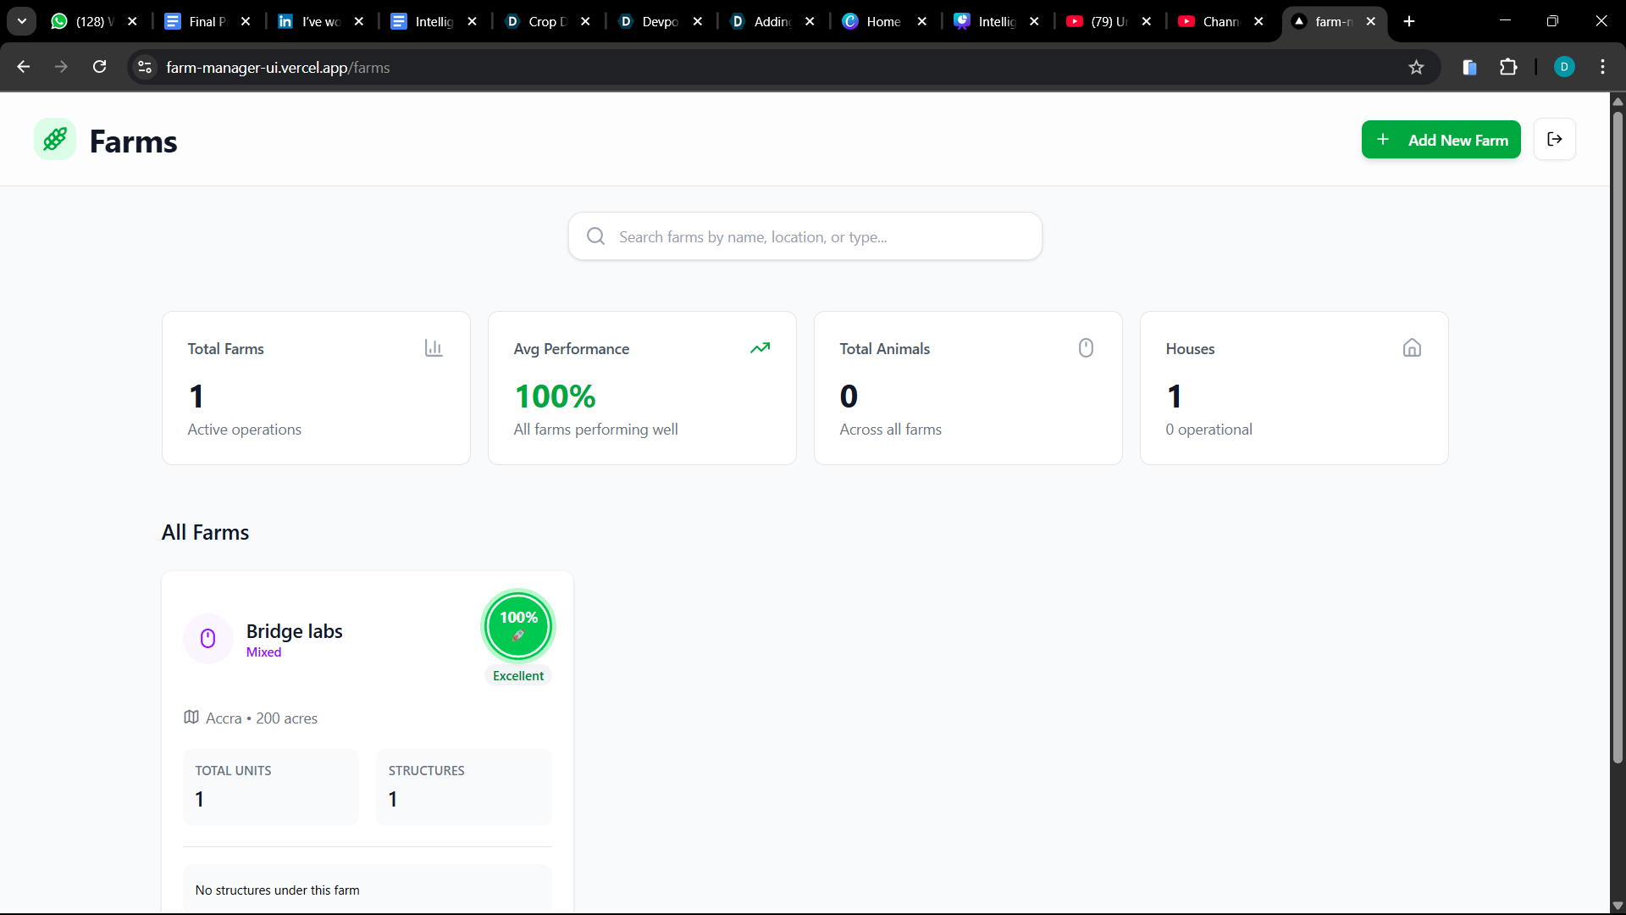This screenshot has width=1626, height=915.
Task: Open the browser extensions puzzle icon
Action: pyautogui.click(x=1508, y=67)
